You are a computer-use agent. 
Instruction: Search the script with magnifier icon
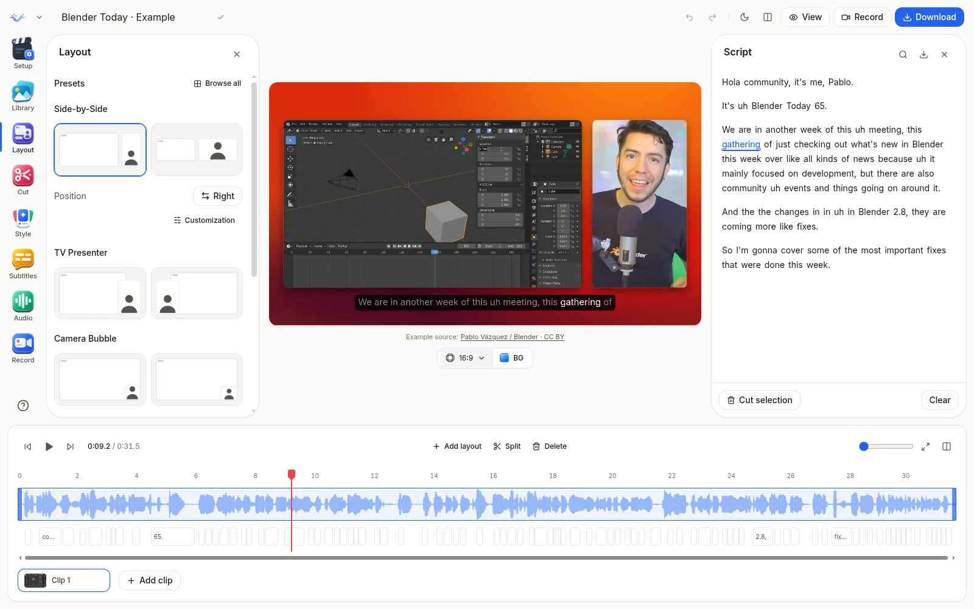(903, 54)
